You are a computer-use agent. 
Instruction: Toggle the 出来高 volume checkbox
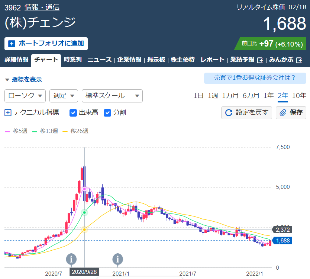[73, 113]
